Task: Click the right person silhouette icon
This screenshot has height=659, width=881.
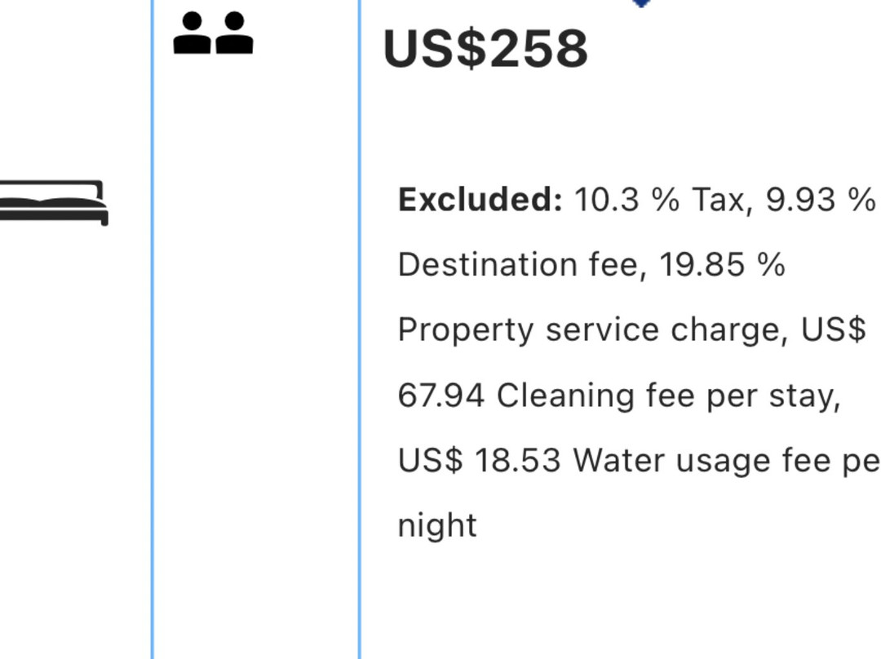Action: 234,33
